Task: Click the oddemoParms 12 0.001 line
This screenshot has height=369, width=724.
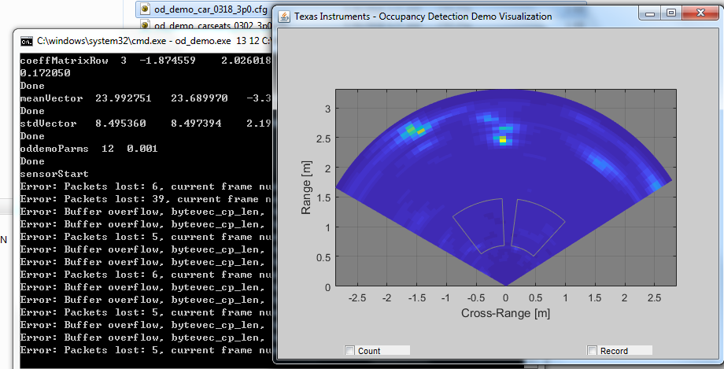Action: point(89,149)
